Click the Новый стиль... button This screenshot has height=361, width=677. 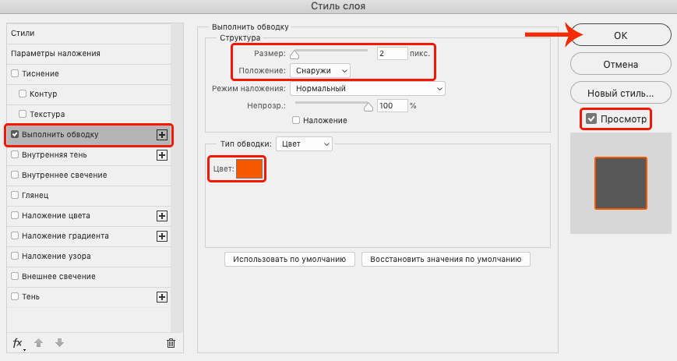tap(620, 94)
